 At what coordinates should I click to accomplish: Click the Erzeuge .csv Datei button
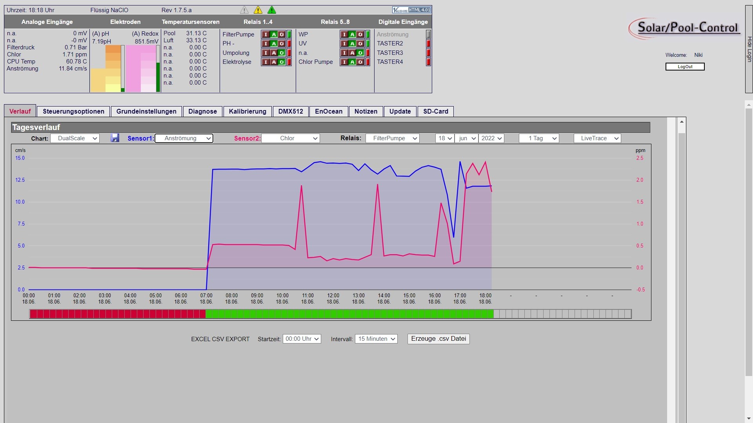[x=438, y=339]
